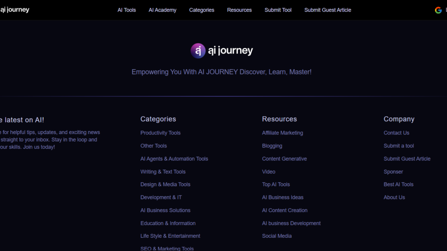Image resolution: width=447 pixels, height=251 pixels.
Task: Open Social Media resource
Action: [x=277, y=236]
